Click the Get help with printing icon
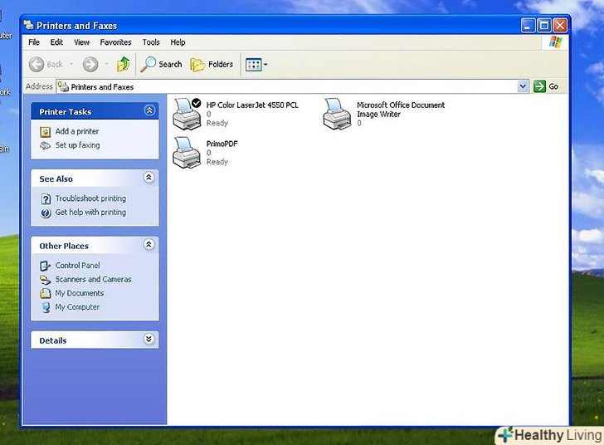 [x=46, y=213]
